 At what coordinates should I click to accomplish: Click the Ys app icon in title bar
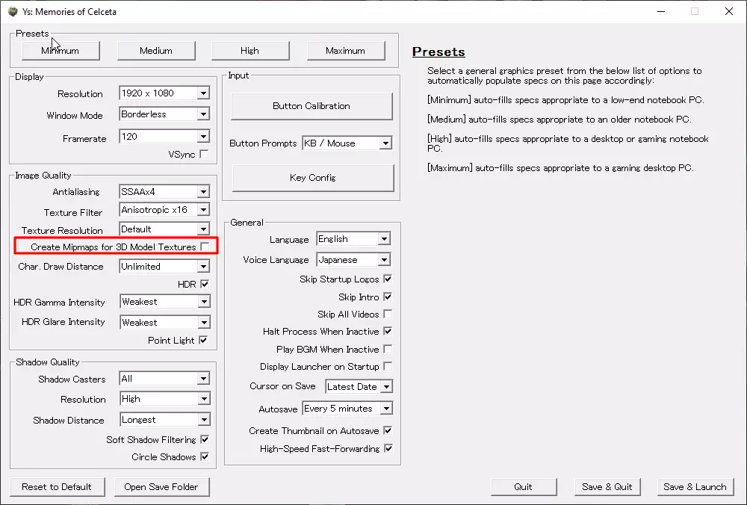pyautogui.click(x=13, y=11)
